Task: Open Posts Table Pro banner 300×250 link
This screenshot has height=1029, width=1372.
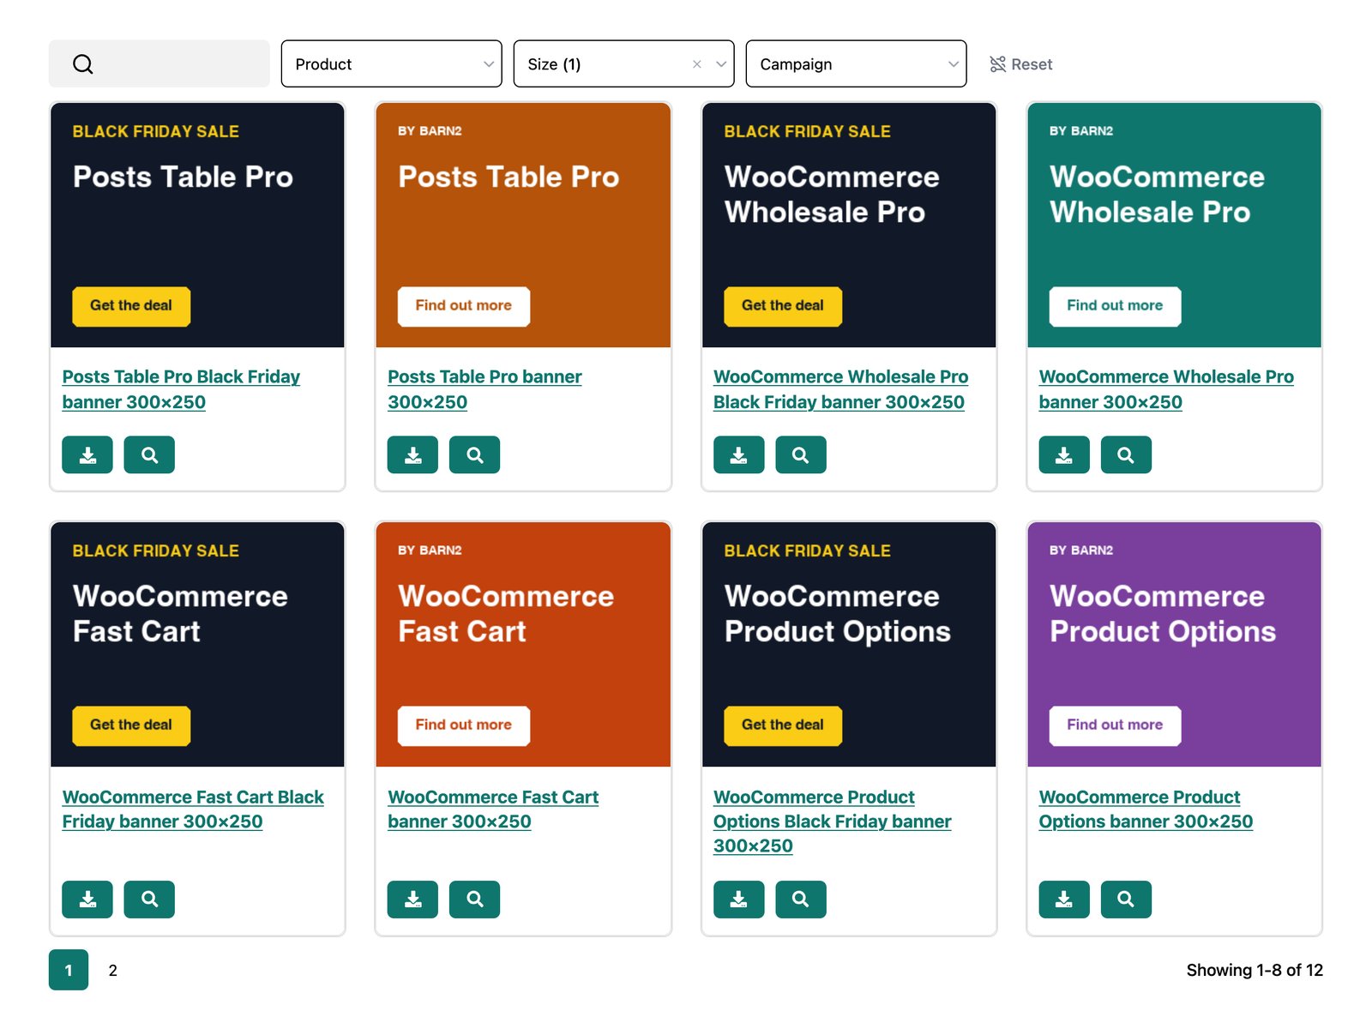Action: (x=484, y=389)
